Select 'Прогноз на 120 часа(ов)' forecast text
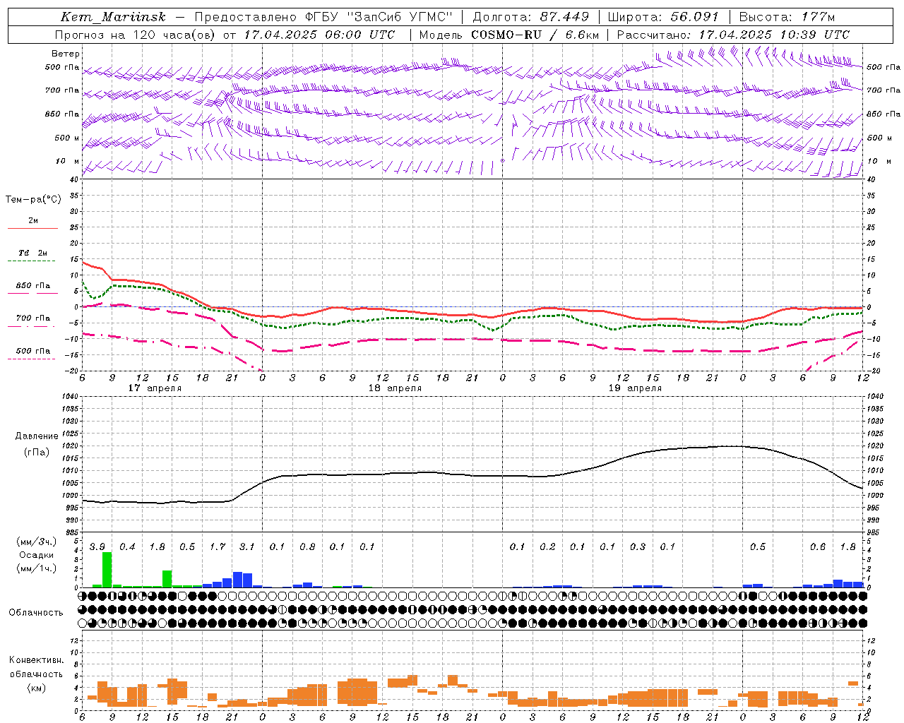Viewport: 904px width, 723px height. [136, 35]
